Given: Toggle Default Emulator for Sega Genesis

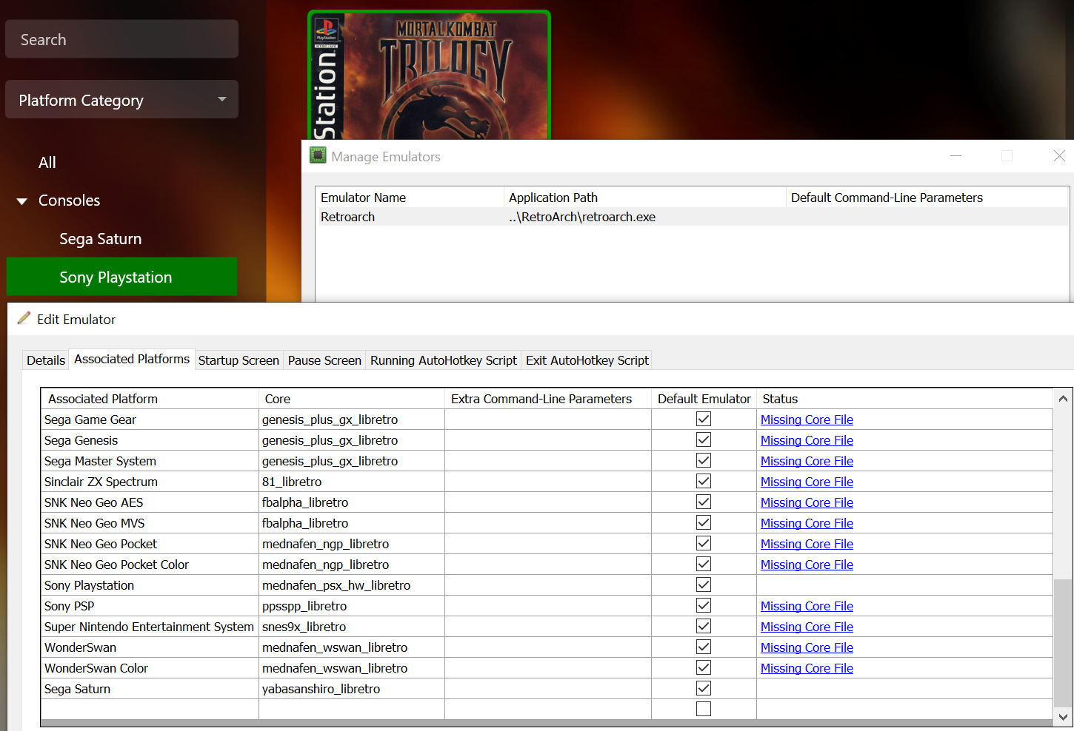Looking at the screenshot, I should click(704, 439).
